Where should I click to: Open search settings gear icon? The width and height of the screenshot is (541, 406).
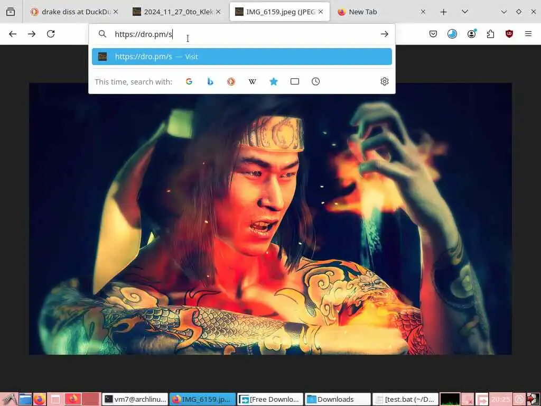click(x=385, y=81)
